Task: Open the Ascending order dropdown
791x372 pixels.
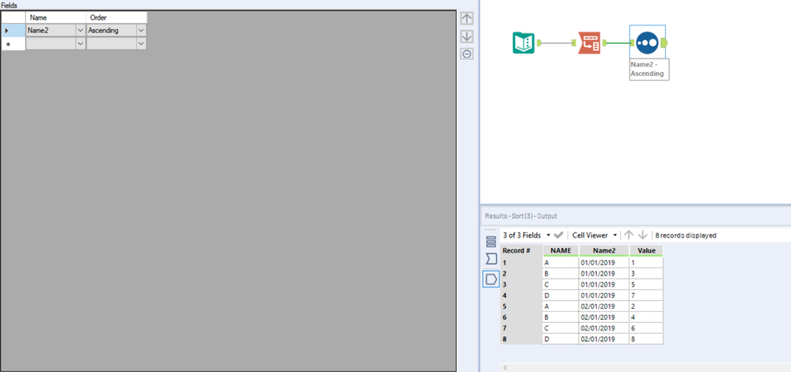Action: point(141,31)
